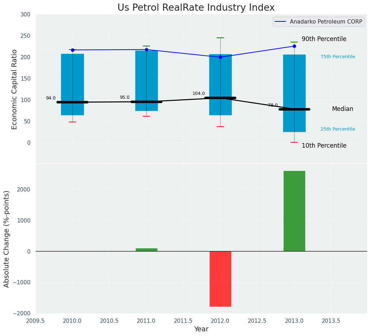Select the Anadarko data point for 2013
The height and width of the screenshot is (336, 371).
pyautogui.click(x=294, y=46)
